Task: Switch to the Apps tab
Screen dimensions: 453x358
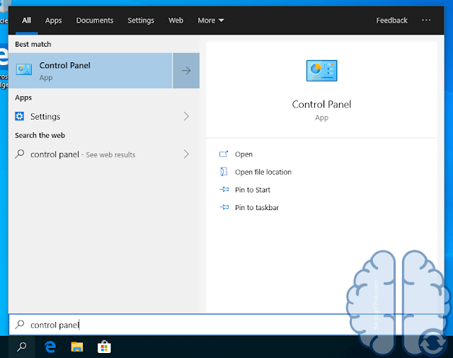Action: pyautogui.click(x=54, y=21)
